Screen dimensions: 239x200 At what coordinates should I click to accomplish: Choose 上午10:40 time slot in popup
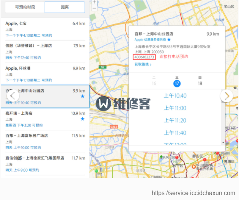175,96
